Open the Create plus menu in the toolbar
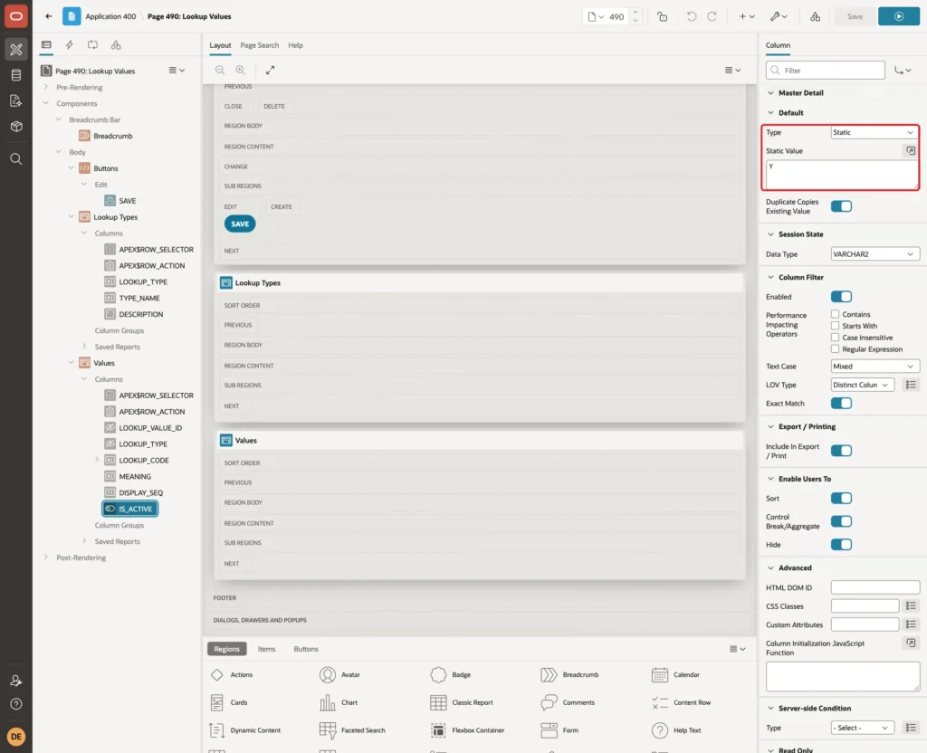 pyautogui.click(x=747, y=16)
